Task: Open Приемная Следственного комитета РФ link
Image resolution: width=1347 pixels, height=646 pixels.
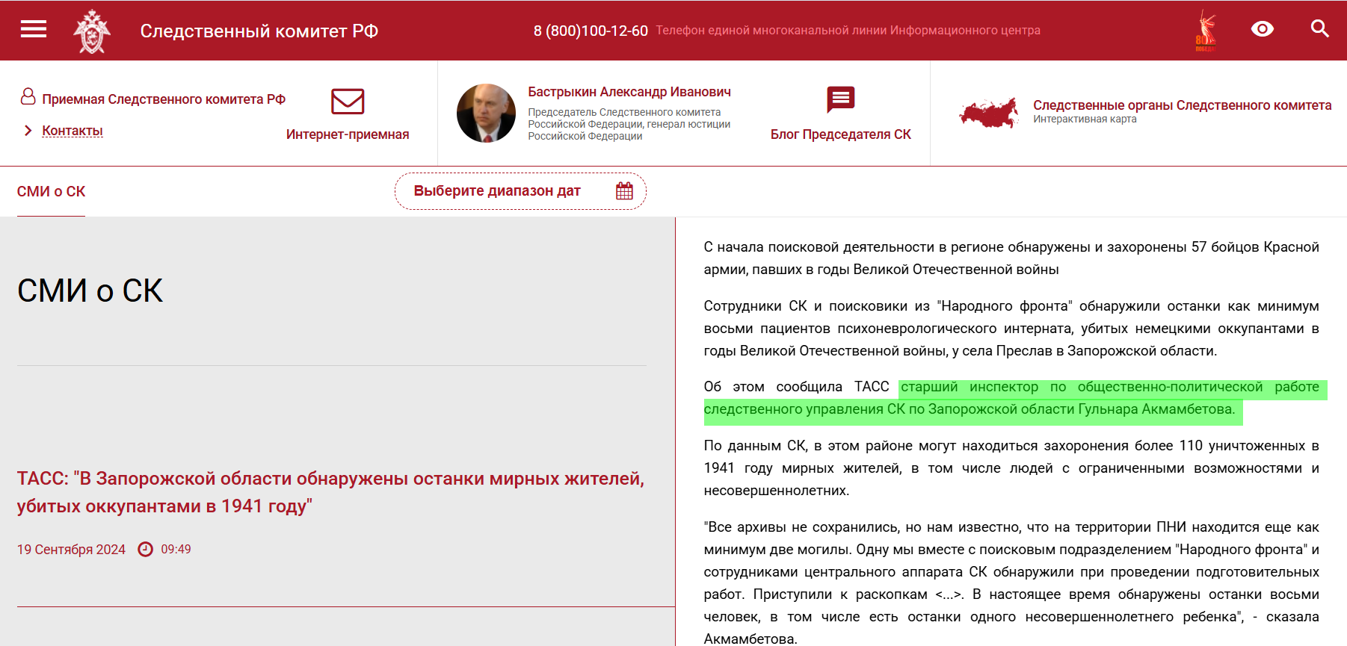Action: [164, 99]
